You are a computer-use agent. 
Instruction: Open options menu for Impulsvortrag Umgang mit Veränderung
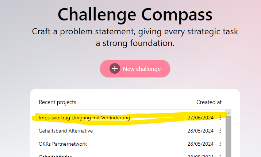pyautogui.click(x=220, y=118)
